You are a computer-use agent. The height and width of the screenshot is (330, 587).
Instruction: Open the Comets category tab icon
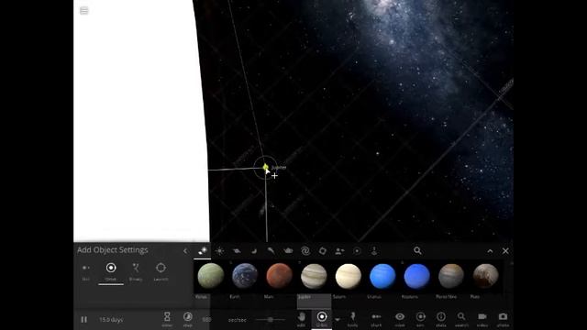point(271,251)
